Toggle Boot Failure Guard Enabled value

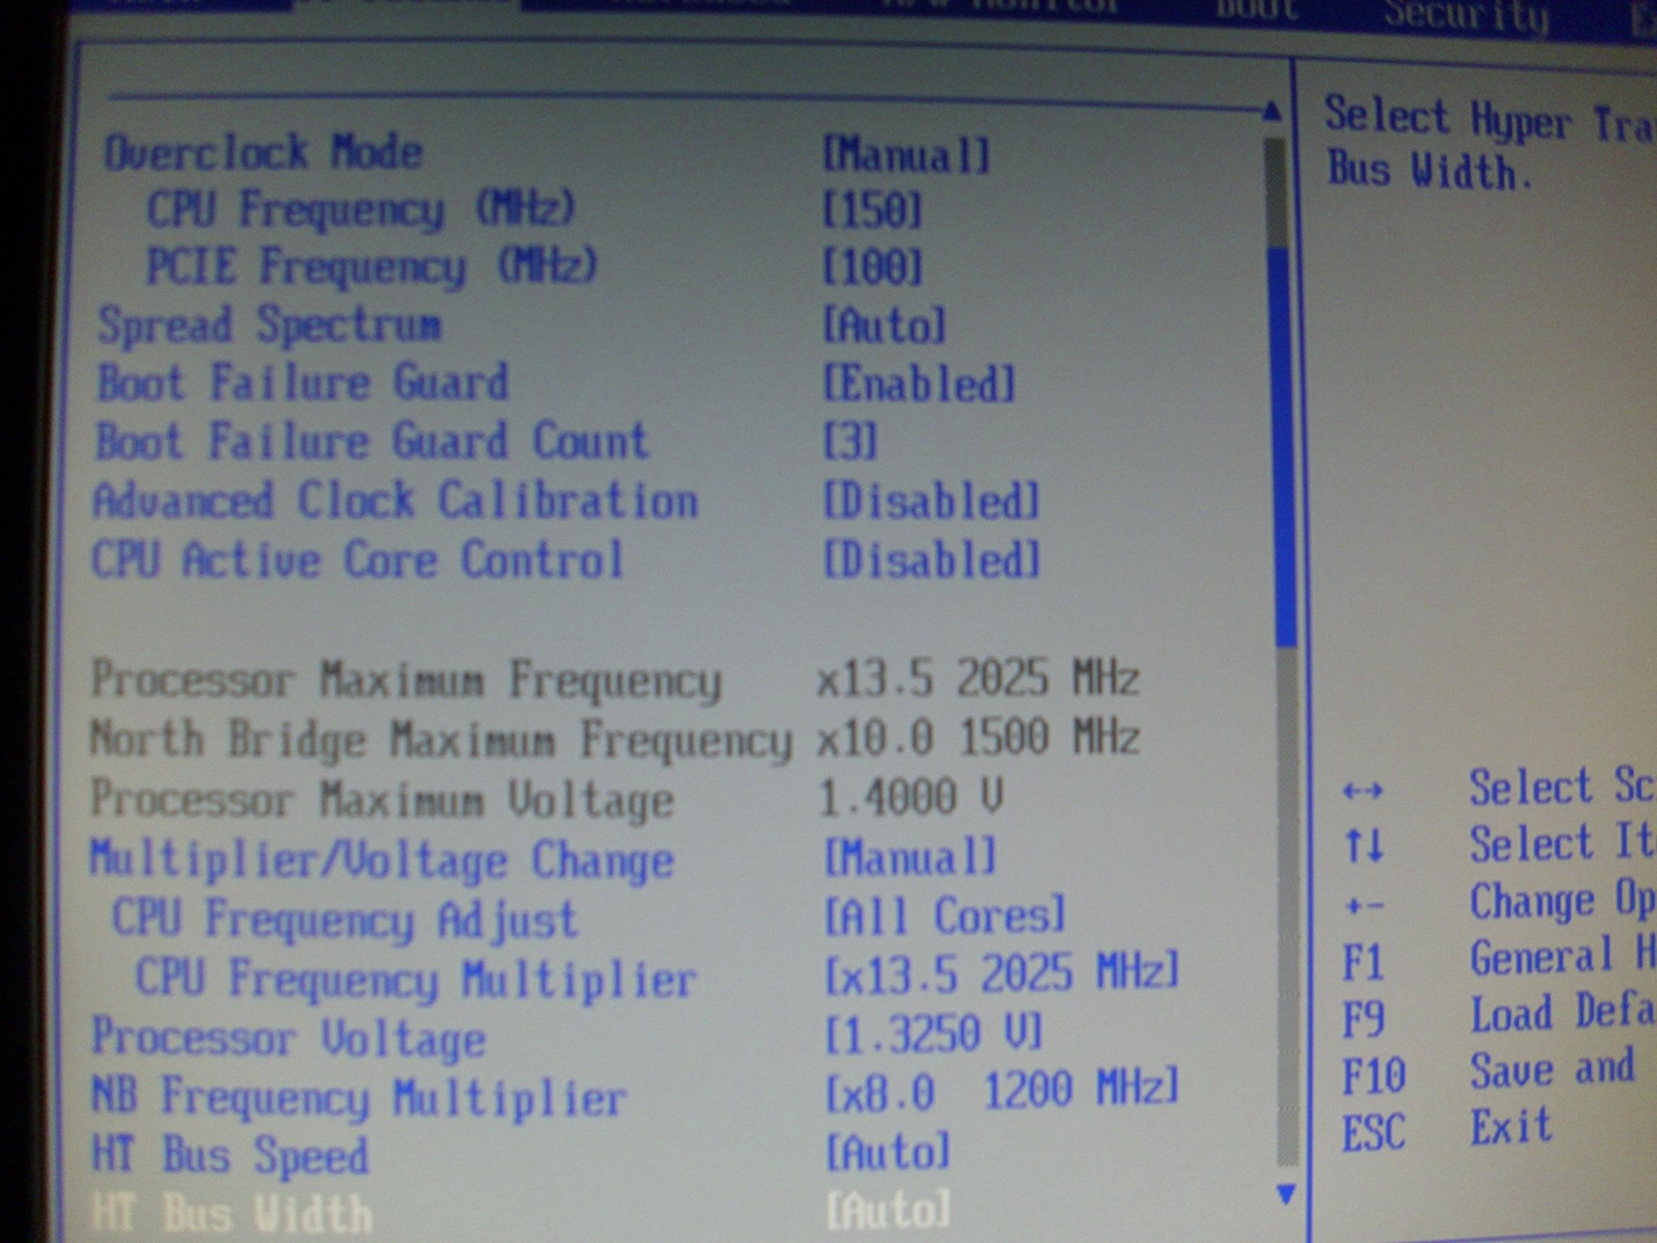click(918, 384)
